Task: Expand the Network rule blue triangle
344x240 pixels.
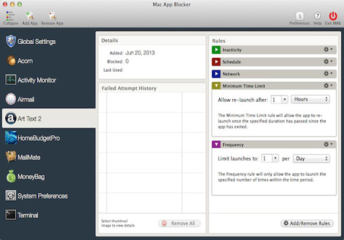Action: (216, 74)
